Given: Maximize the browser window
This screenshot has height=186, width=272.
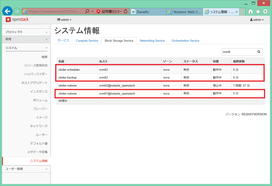Looking at the screenshot, I should point(253,3).
